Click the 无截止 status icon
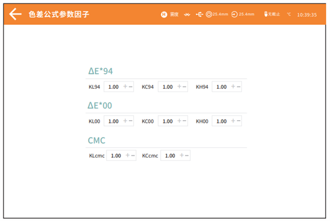The width and height of the screenshot is (330, 221). click(266, 14)
